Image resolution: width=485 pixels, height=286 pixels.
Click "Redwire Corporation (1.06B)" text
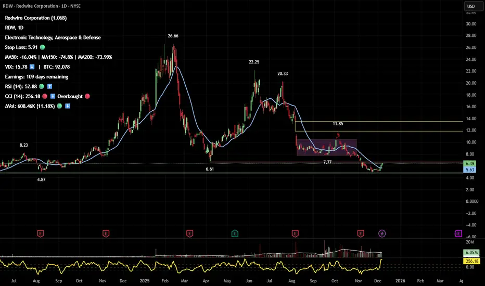(x=36, y=18)
